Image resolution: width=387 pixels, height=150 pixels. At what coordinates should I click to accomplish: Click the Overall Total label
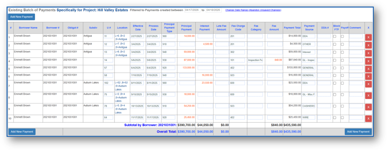point(167,132)
